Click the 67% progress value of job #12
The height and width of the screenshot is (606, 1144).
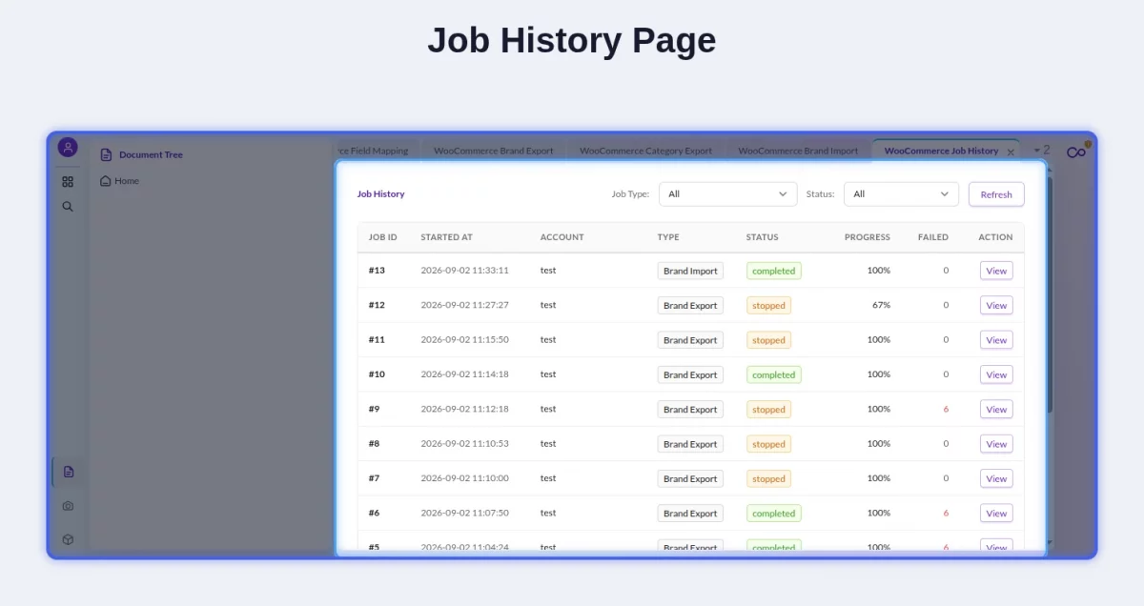[881, 305]
